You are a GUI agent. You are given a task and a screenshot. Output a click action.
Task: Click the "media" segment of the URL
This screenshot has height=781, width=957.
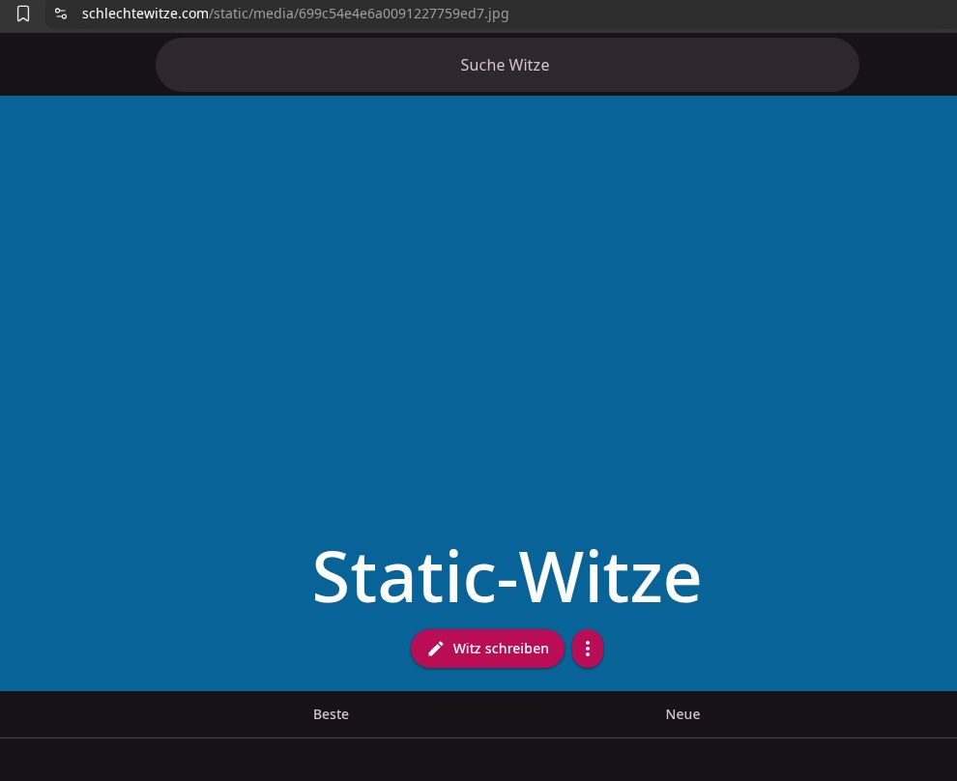pos(275,14)
